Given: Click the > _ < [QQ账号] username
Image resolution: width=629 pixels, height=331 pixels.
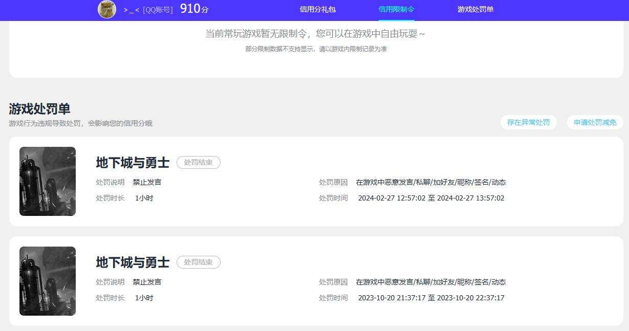Looking at the screenshot, I should click(148, 10).
